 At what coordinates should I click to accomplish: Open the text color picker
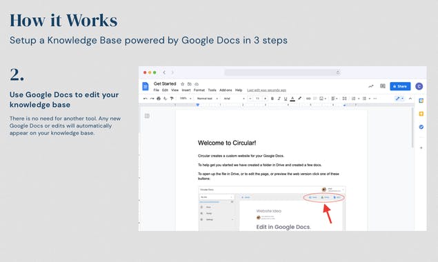coord(292,99)
